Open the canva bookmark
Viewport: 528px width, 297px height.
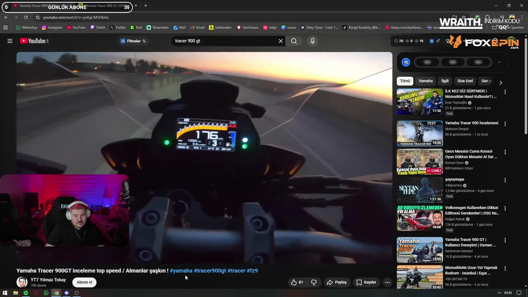tap(289, 28)
